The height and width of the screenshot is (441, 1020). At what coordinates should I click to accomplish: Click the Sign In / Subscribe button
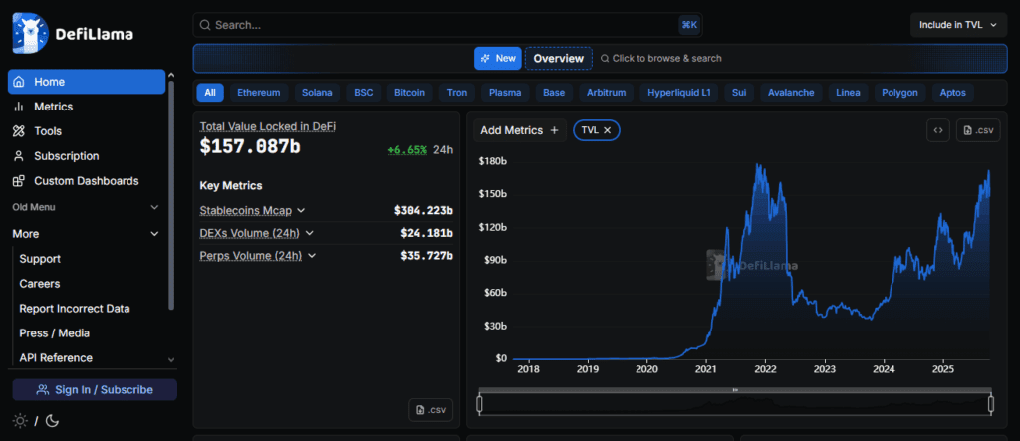95,390
